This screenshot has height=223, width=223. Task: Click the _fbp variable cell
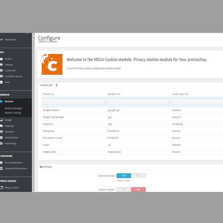(110, 124)
